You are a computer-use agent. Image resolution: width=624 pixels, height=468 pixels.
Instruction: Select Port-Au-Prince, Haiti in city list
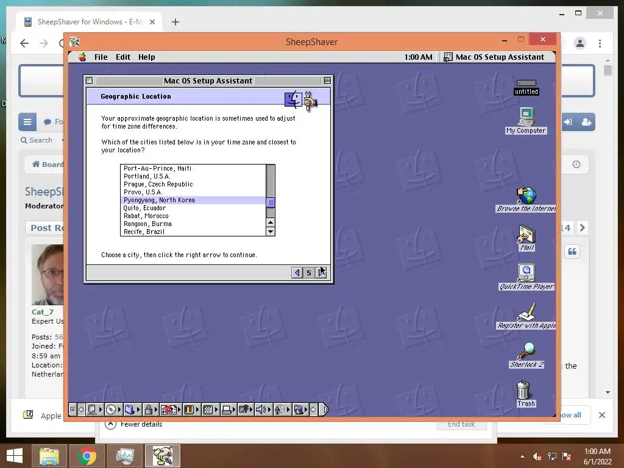pos(193,168)
